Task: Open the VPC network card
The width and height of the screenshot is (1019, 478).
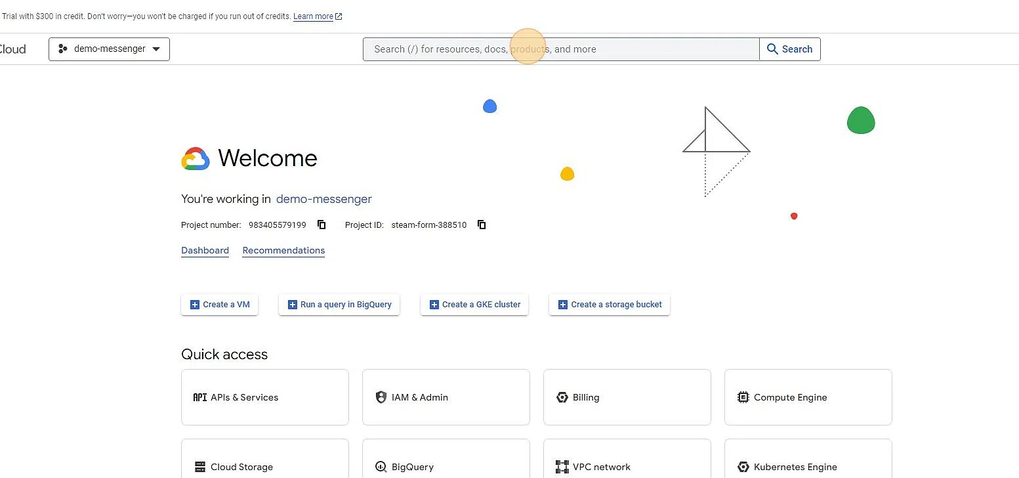Action: [x=627, y=459]
